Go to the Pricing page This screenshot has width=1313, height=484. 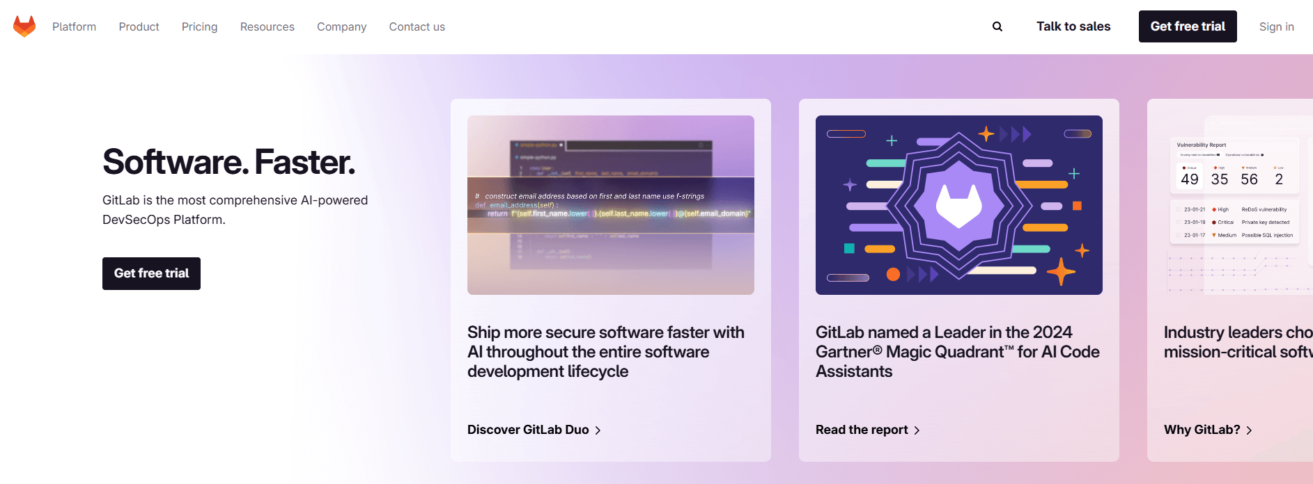tap(199, 26)
